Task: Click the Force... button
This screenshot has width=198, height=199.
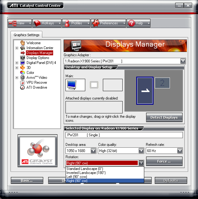Action: tap(164, 161)
